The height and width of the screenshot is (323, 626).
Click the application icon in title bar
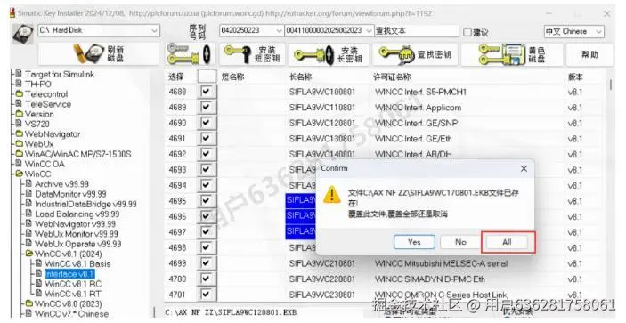(x=12, y=13)
